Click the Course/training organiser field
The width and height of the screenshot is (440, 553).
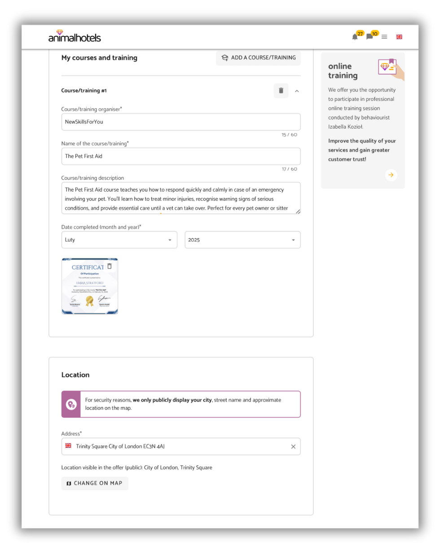[180, 122]
